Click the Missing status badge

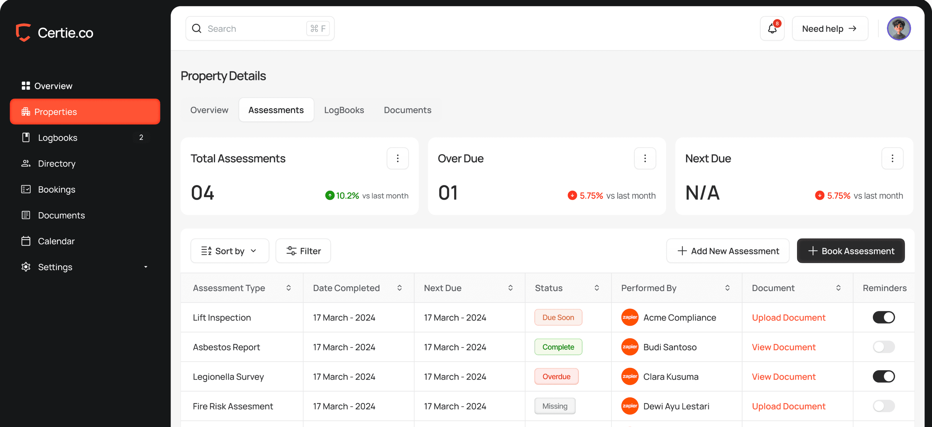555,406
